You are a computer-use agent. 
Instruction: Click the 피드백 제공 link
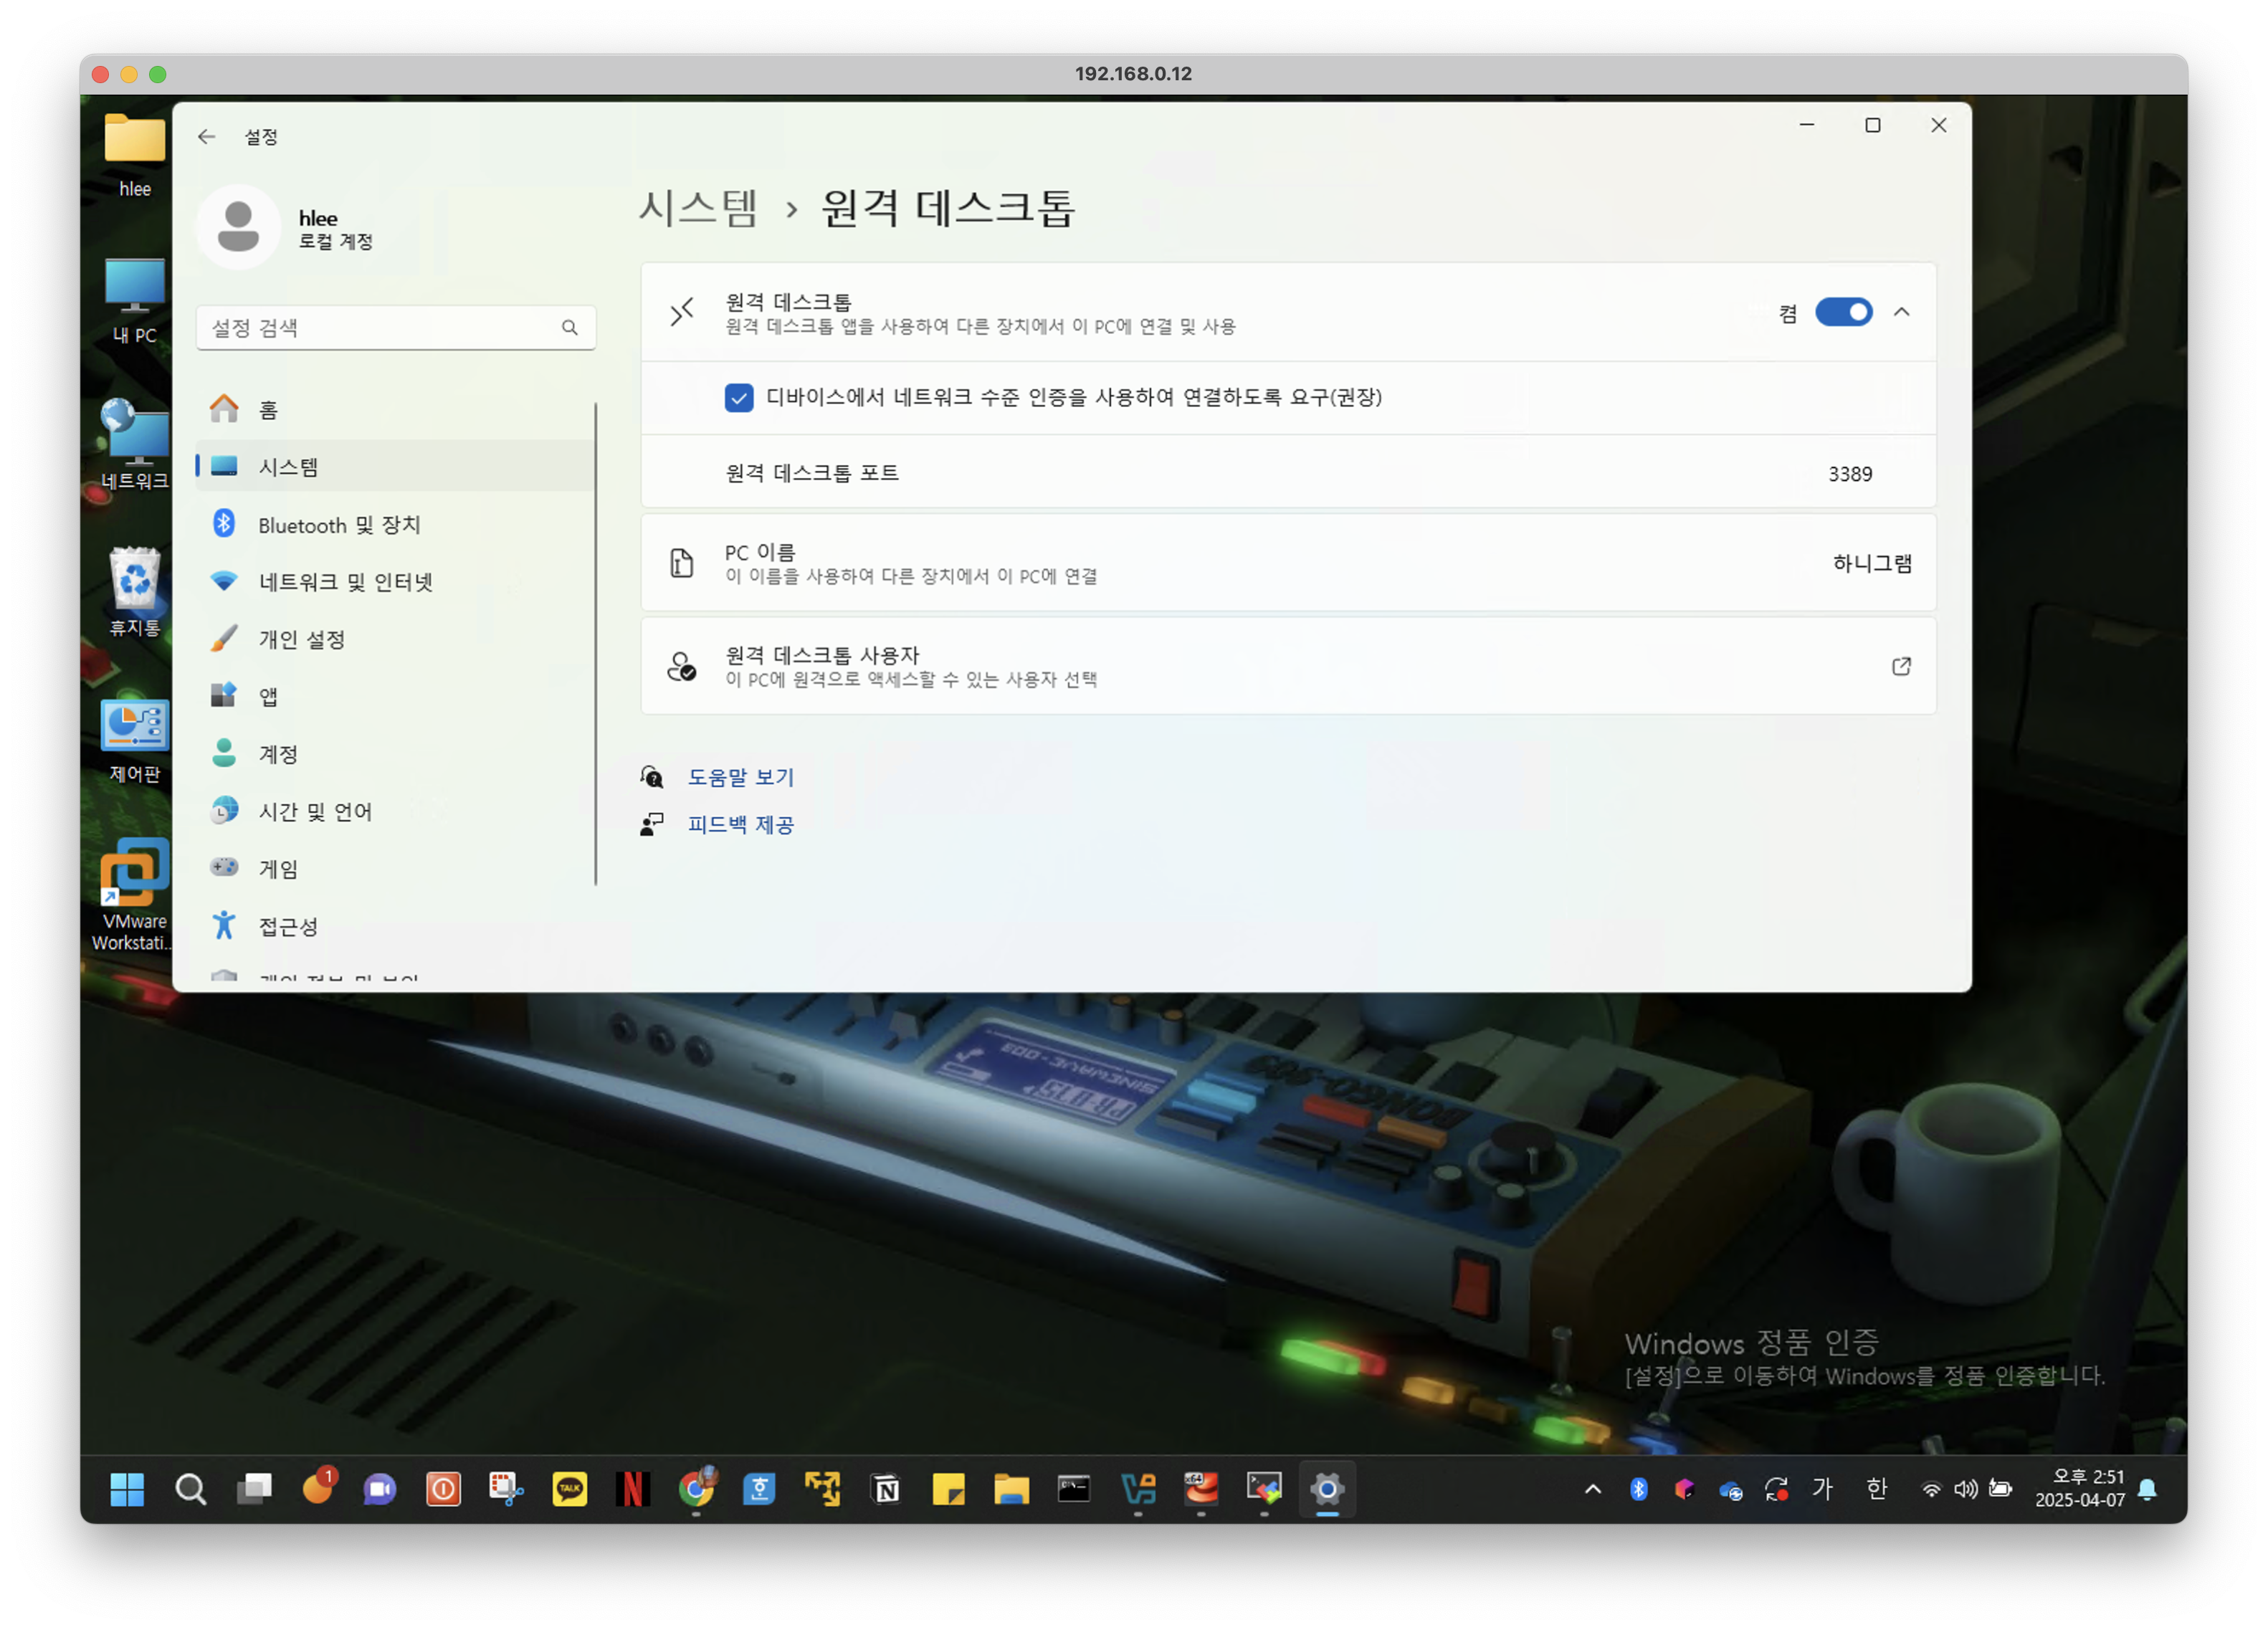tap(740, 824)
